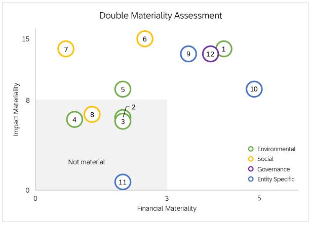This screenshot has width=311, height=225.
Task: Select the green circle numbered 5
Action: [x=123, y=89]
